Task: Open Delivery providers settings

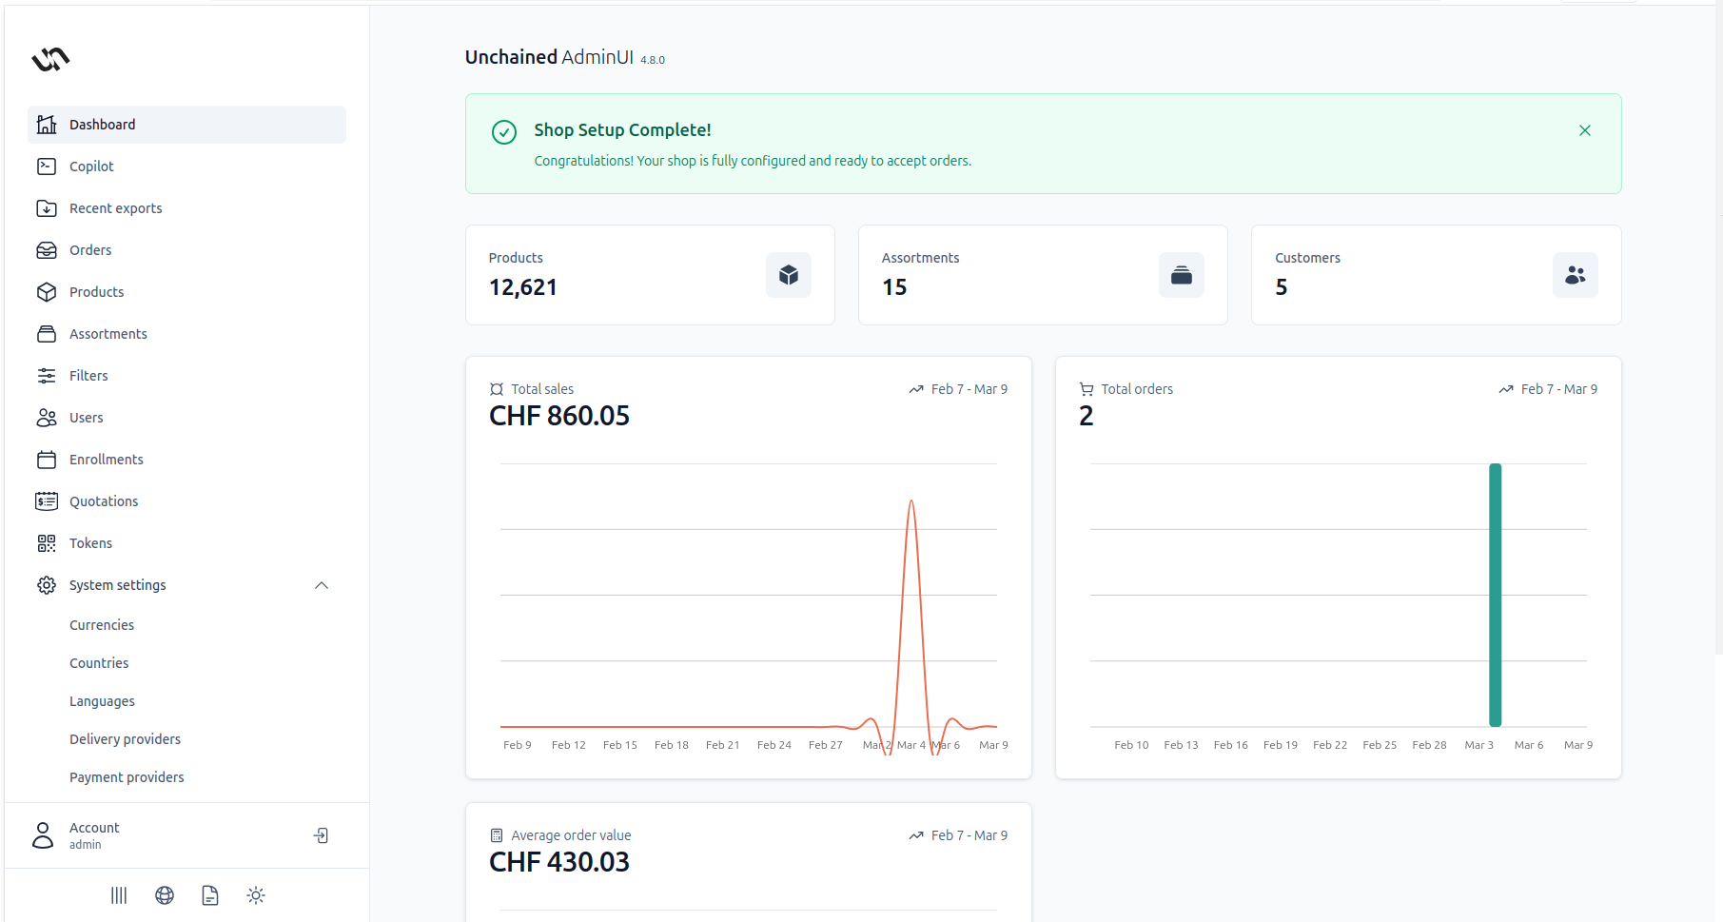Action: [x=125, y=739]
